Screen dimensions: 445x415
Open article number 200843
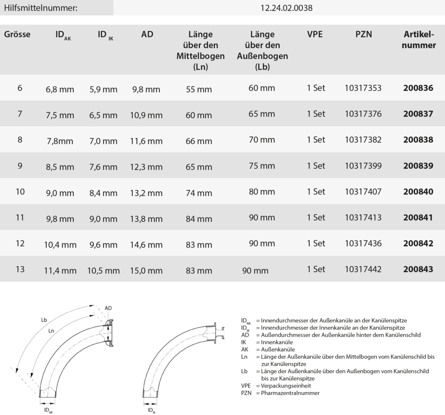[418, 269]
